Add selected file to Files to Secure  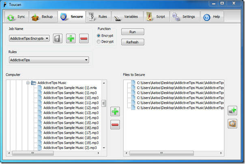click(115, 112)
